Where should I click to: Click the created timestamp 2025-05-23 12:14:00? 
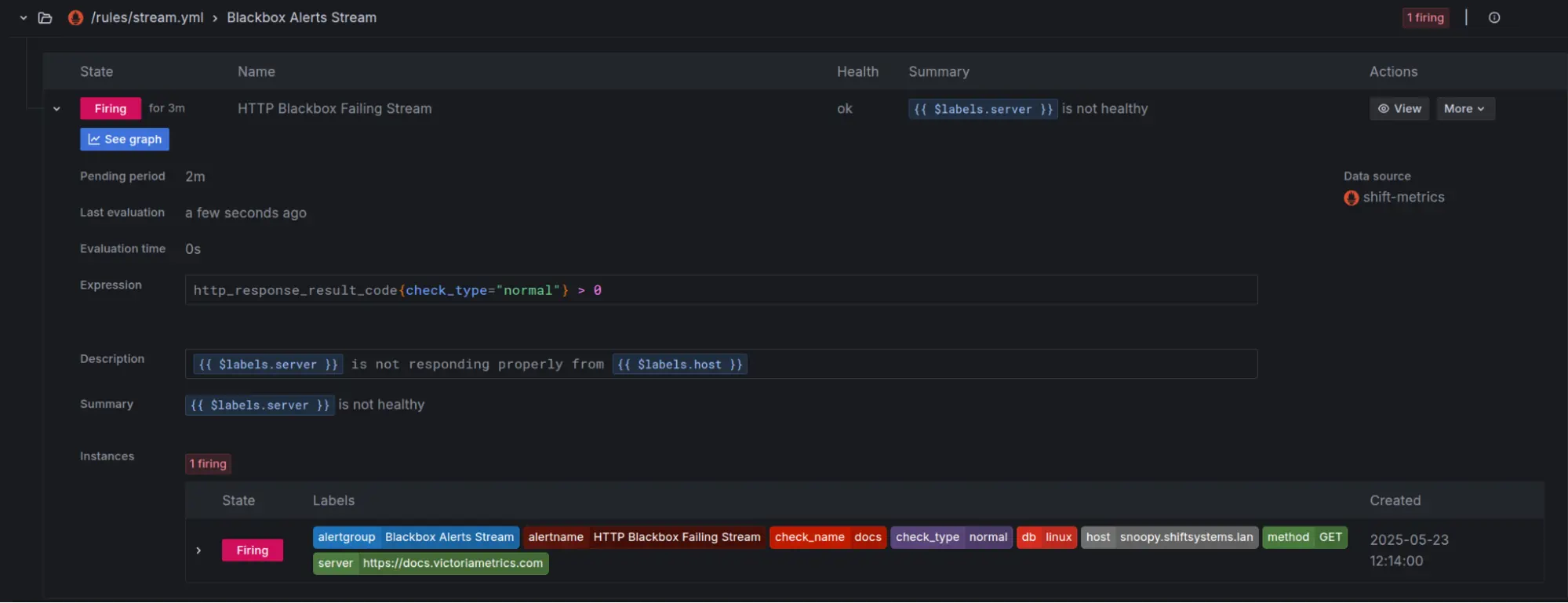pyautogui.click(x=1409, y=550)
